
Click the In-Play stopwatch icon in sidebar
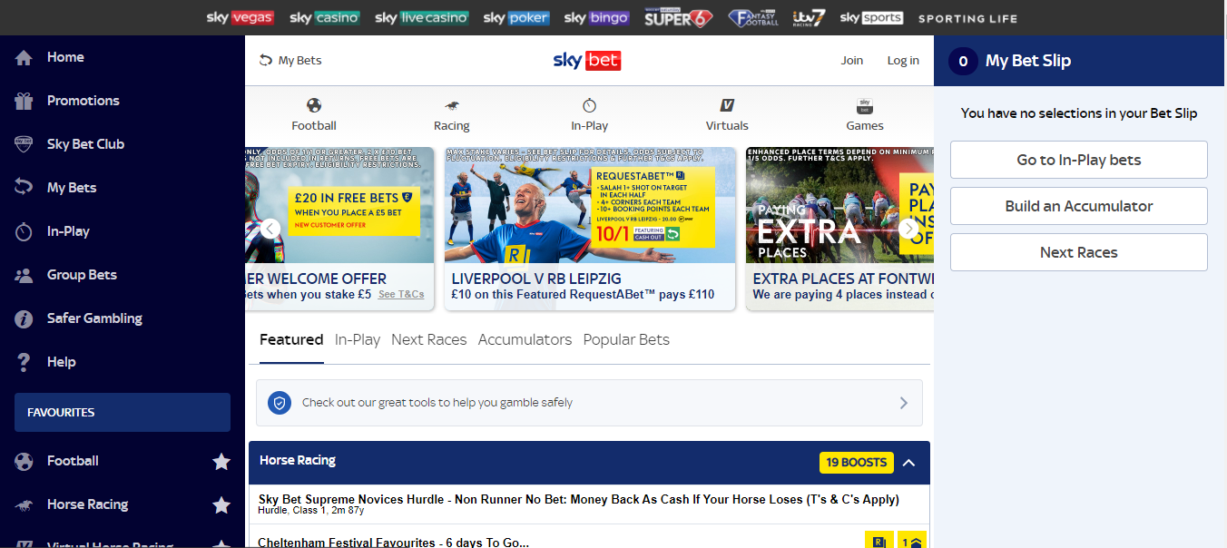point(25,231)
